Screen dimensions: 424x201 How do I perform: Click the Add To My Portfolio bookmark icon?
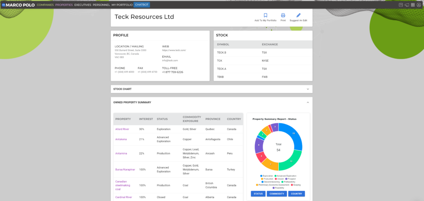(x=265, y=15)
